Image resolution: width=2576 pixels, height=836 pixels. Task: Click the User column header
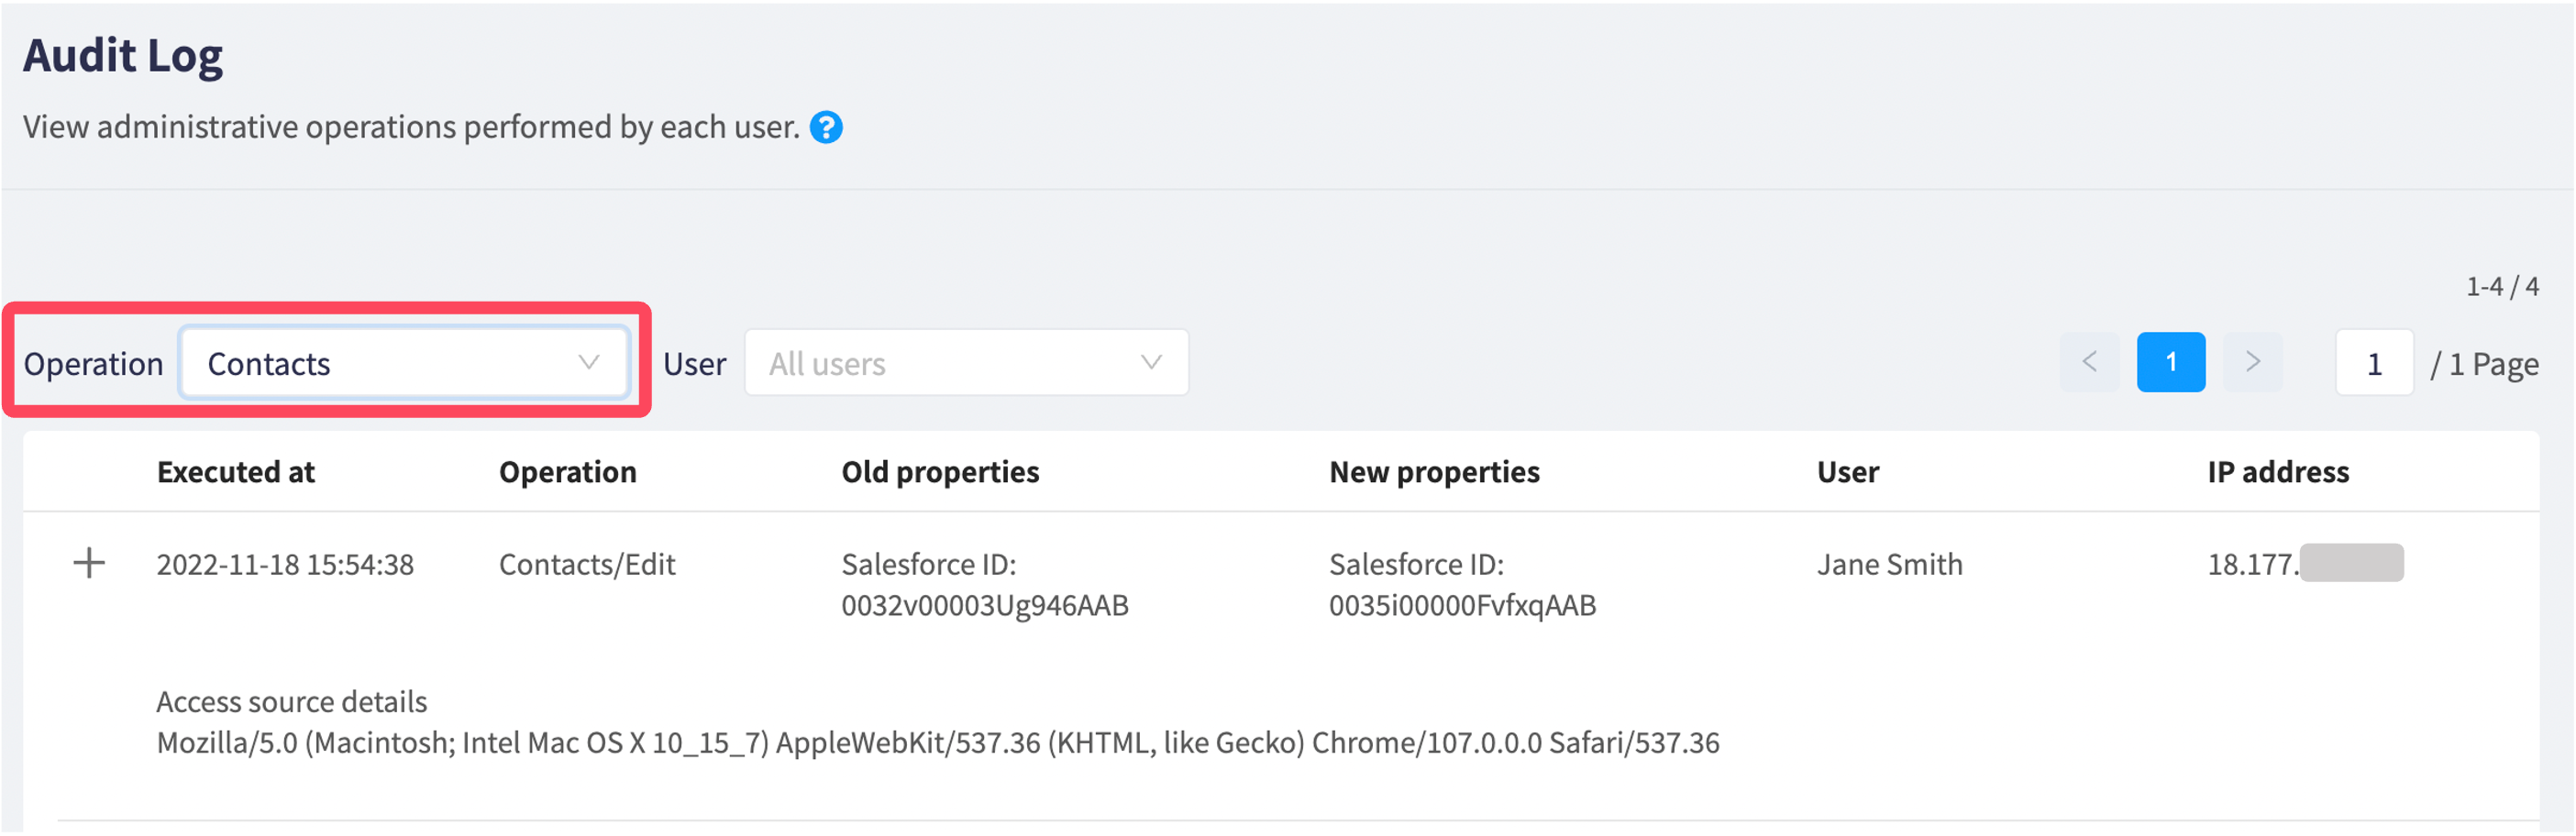pos(1847,472)
